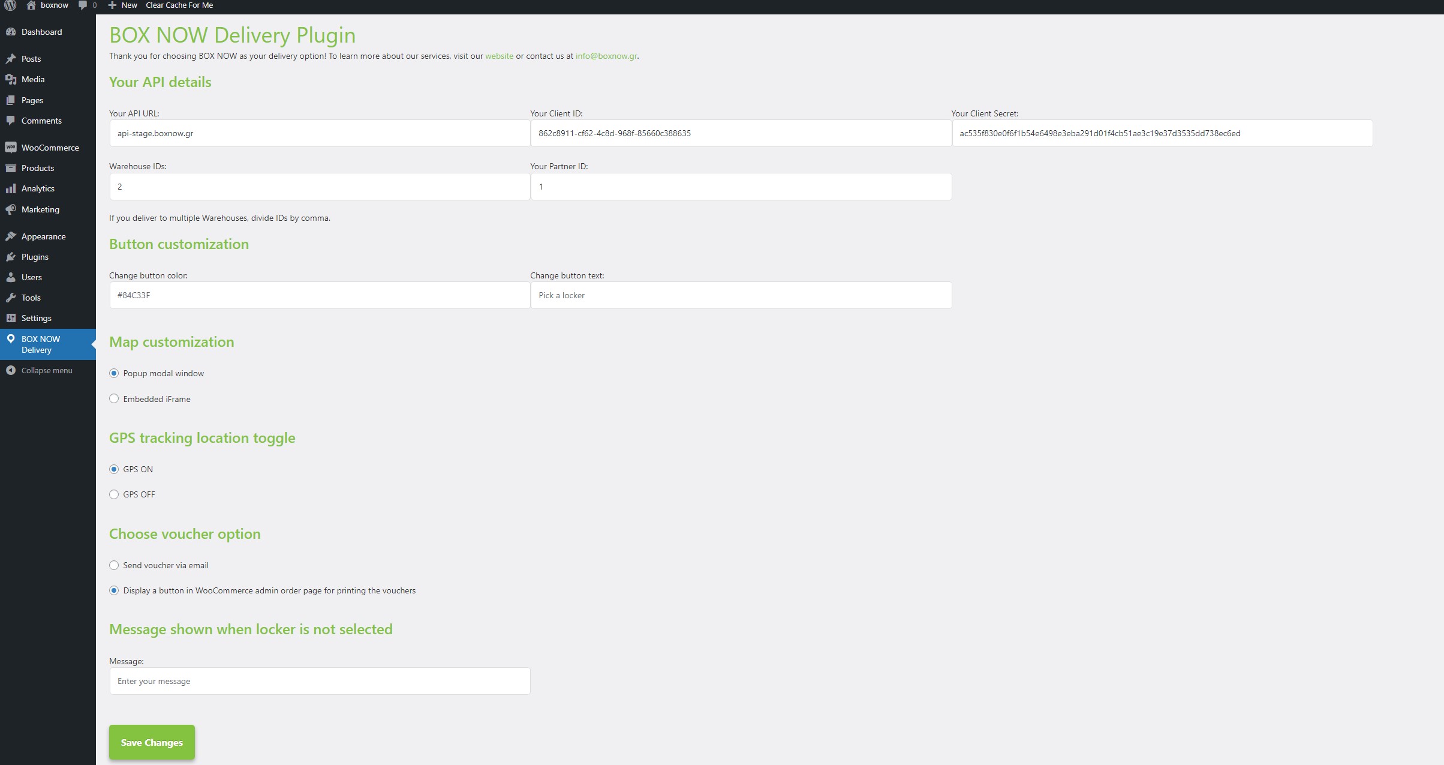The width and height of the screenshot is (1444, 765).
Task: Click the Dashboard gauge icon
Action: [10, 32]
